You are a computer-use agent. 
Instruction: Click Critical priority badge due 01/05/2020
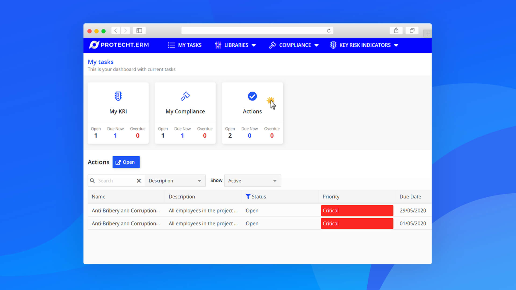[x=357, y=223]
